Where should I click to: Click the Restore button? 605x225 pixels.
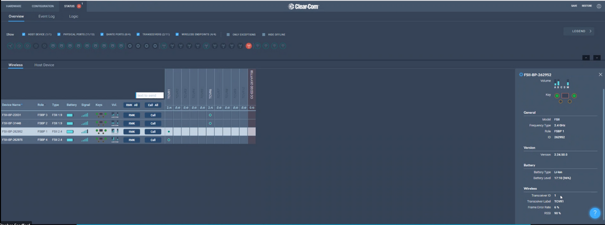pyautogui.click(x=587, y=6)
